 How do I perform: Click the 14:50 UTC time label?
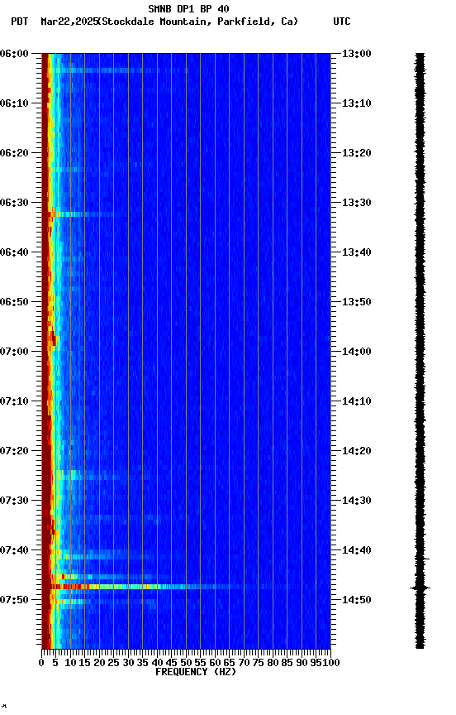click(x=357, y=600)
